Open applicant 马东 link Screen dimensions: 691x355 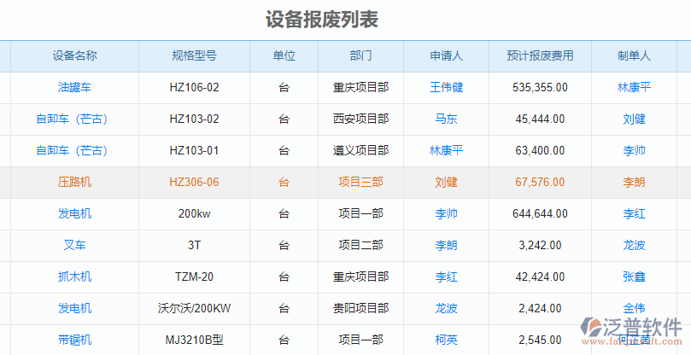(x=446, y=119)
